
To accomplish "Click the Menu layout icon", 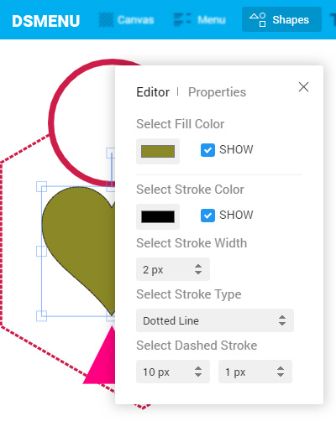I will click(x=182, y=20).
